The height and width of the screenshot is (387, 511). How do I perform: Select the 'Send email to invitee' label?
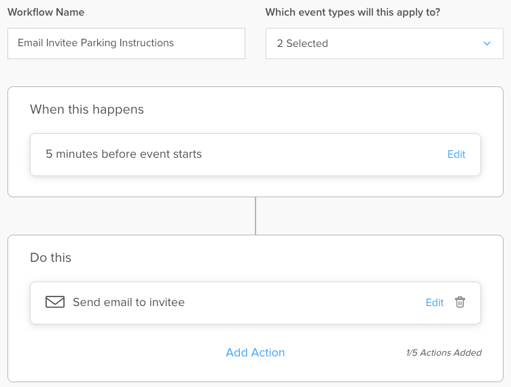coord(128,302)
